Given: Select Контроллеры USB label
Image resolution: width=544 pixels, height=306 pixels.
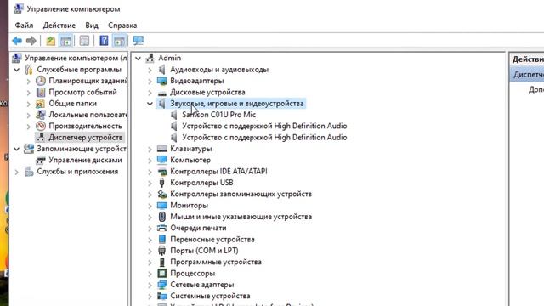Looking at the screenshot, I should (201, 183).
